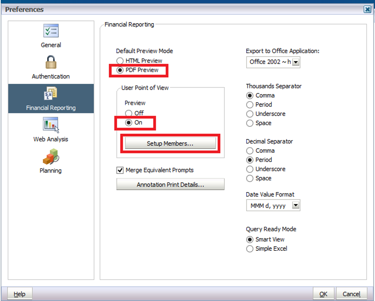Image resolution: width=375 pixels, height=301 pixels.
Task: Open the Date Value Format dropdown
Action: point(296,206)
